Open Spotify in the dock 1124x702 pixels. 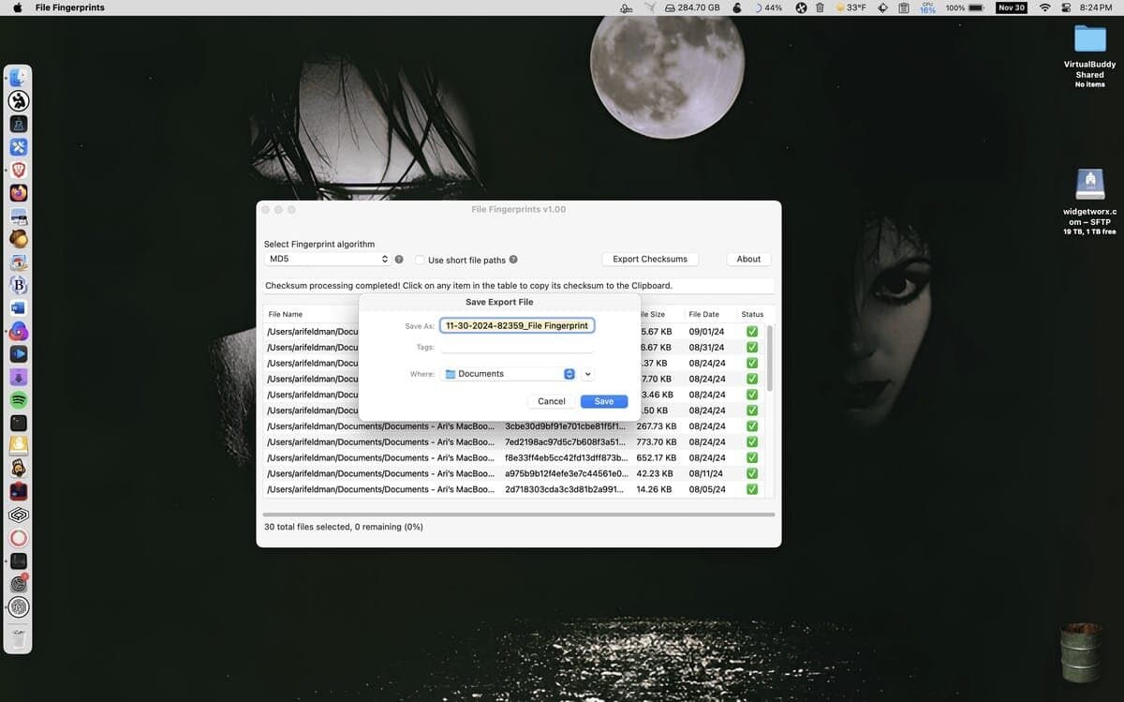tap(19, 400)
